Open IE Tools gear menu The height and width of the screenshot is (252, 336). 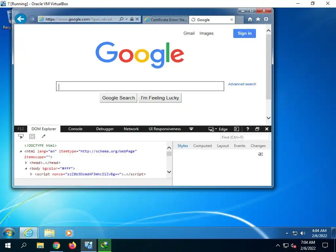click(266, 19)
